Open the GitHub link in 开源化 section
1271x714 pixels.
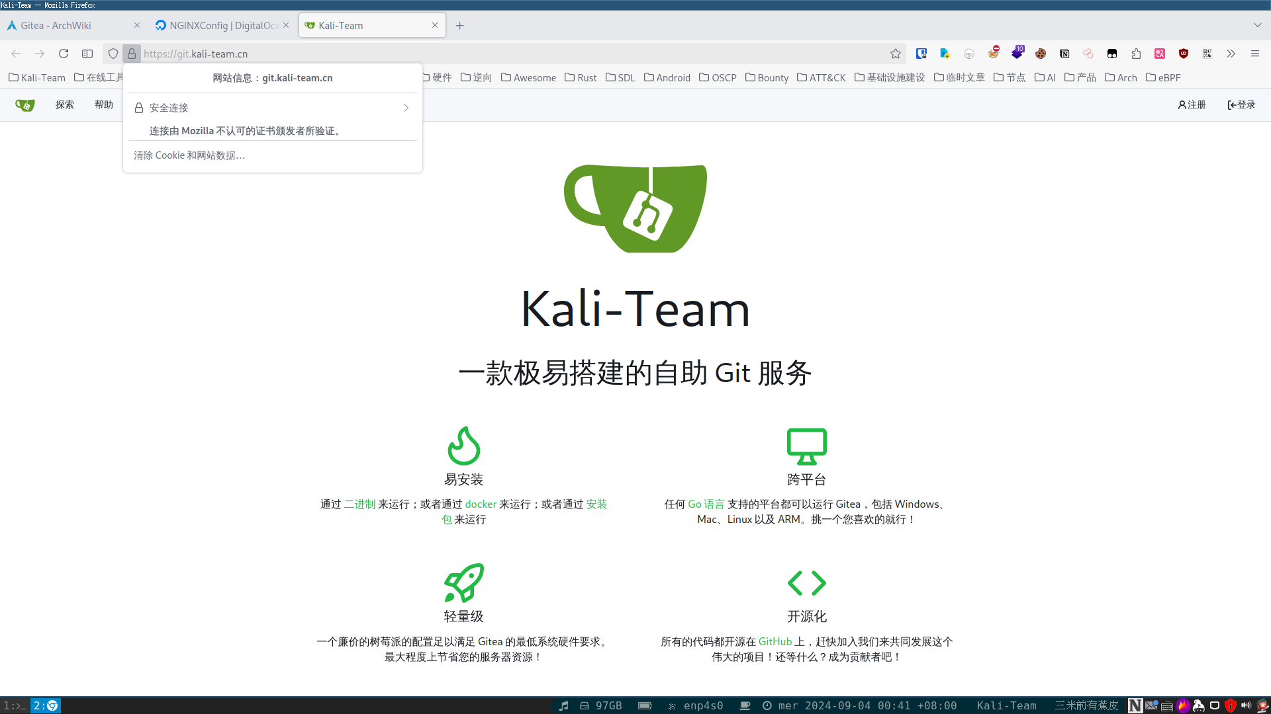pos(775,641)
